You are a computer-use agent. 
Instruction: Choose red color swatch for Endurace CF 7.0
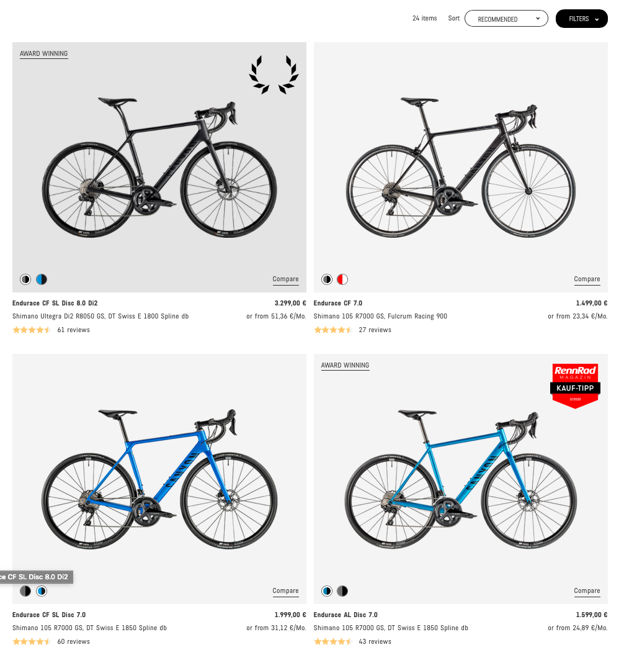tap(342, 279)
